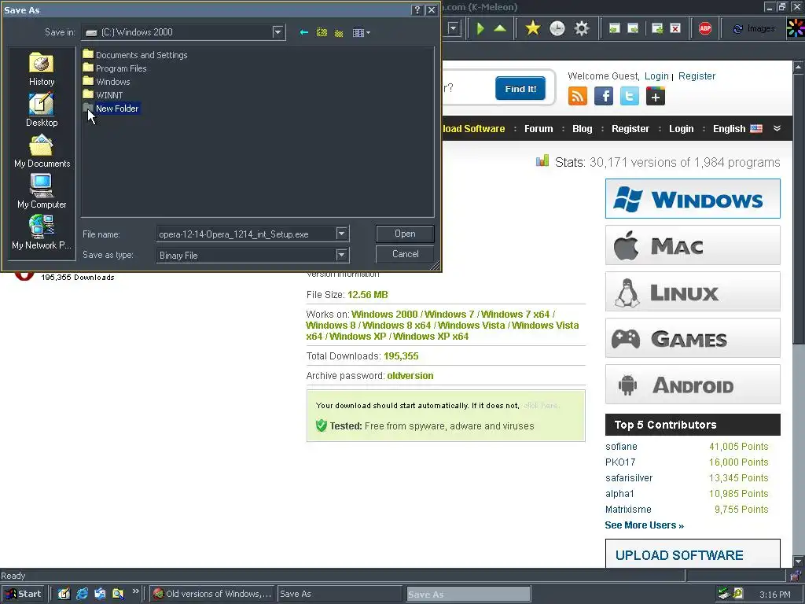
Task: Click the green Up arrow in K-Meleon toolbar
Action: pos(499,28)
